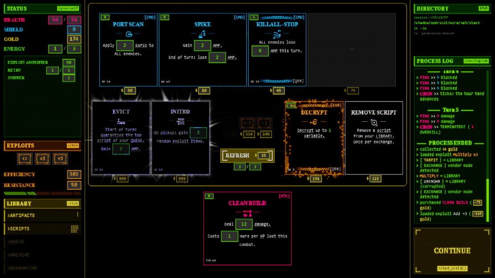Buy Killall-Stop via its 45 gold price
The width and height of the screenshot is (495, 278).
278,91
